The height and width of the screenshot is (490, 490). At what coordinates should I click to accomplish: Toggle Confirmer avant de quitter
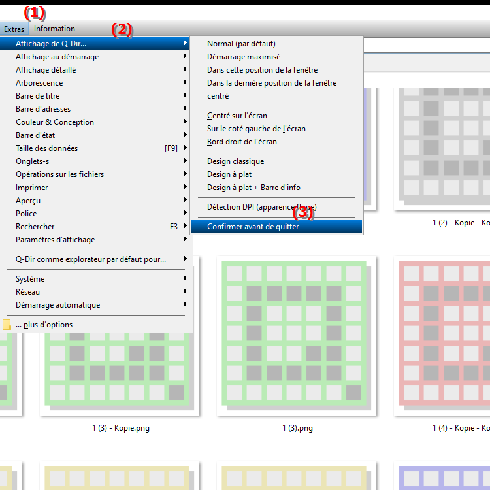(277, 227)
